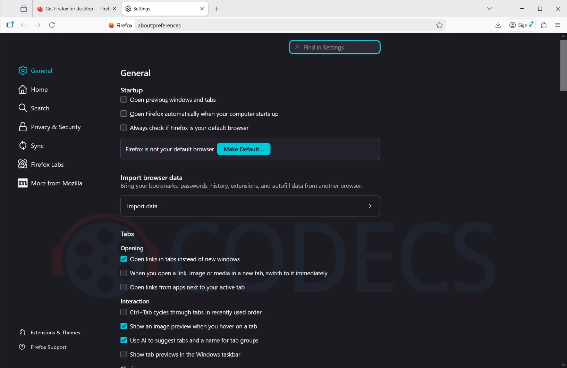Click the Make Default button

pyautogui.click(x=244, y=149)
